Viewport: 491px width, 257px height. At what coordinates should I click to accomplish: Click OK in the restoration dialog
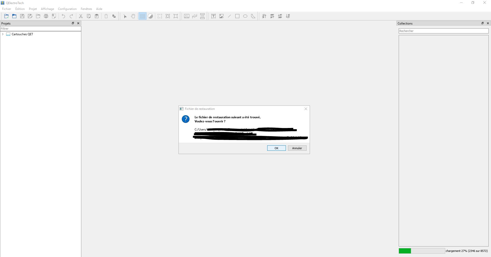(x=276, y=148)
